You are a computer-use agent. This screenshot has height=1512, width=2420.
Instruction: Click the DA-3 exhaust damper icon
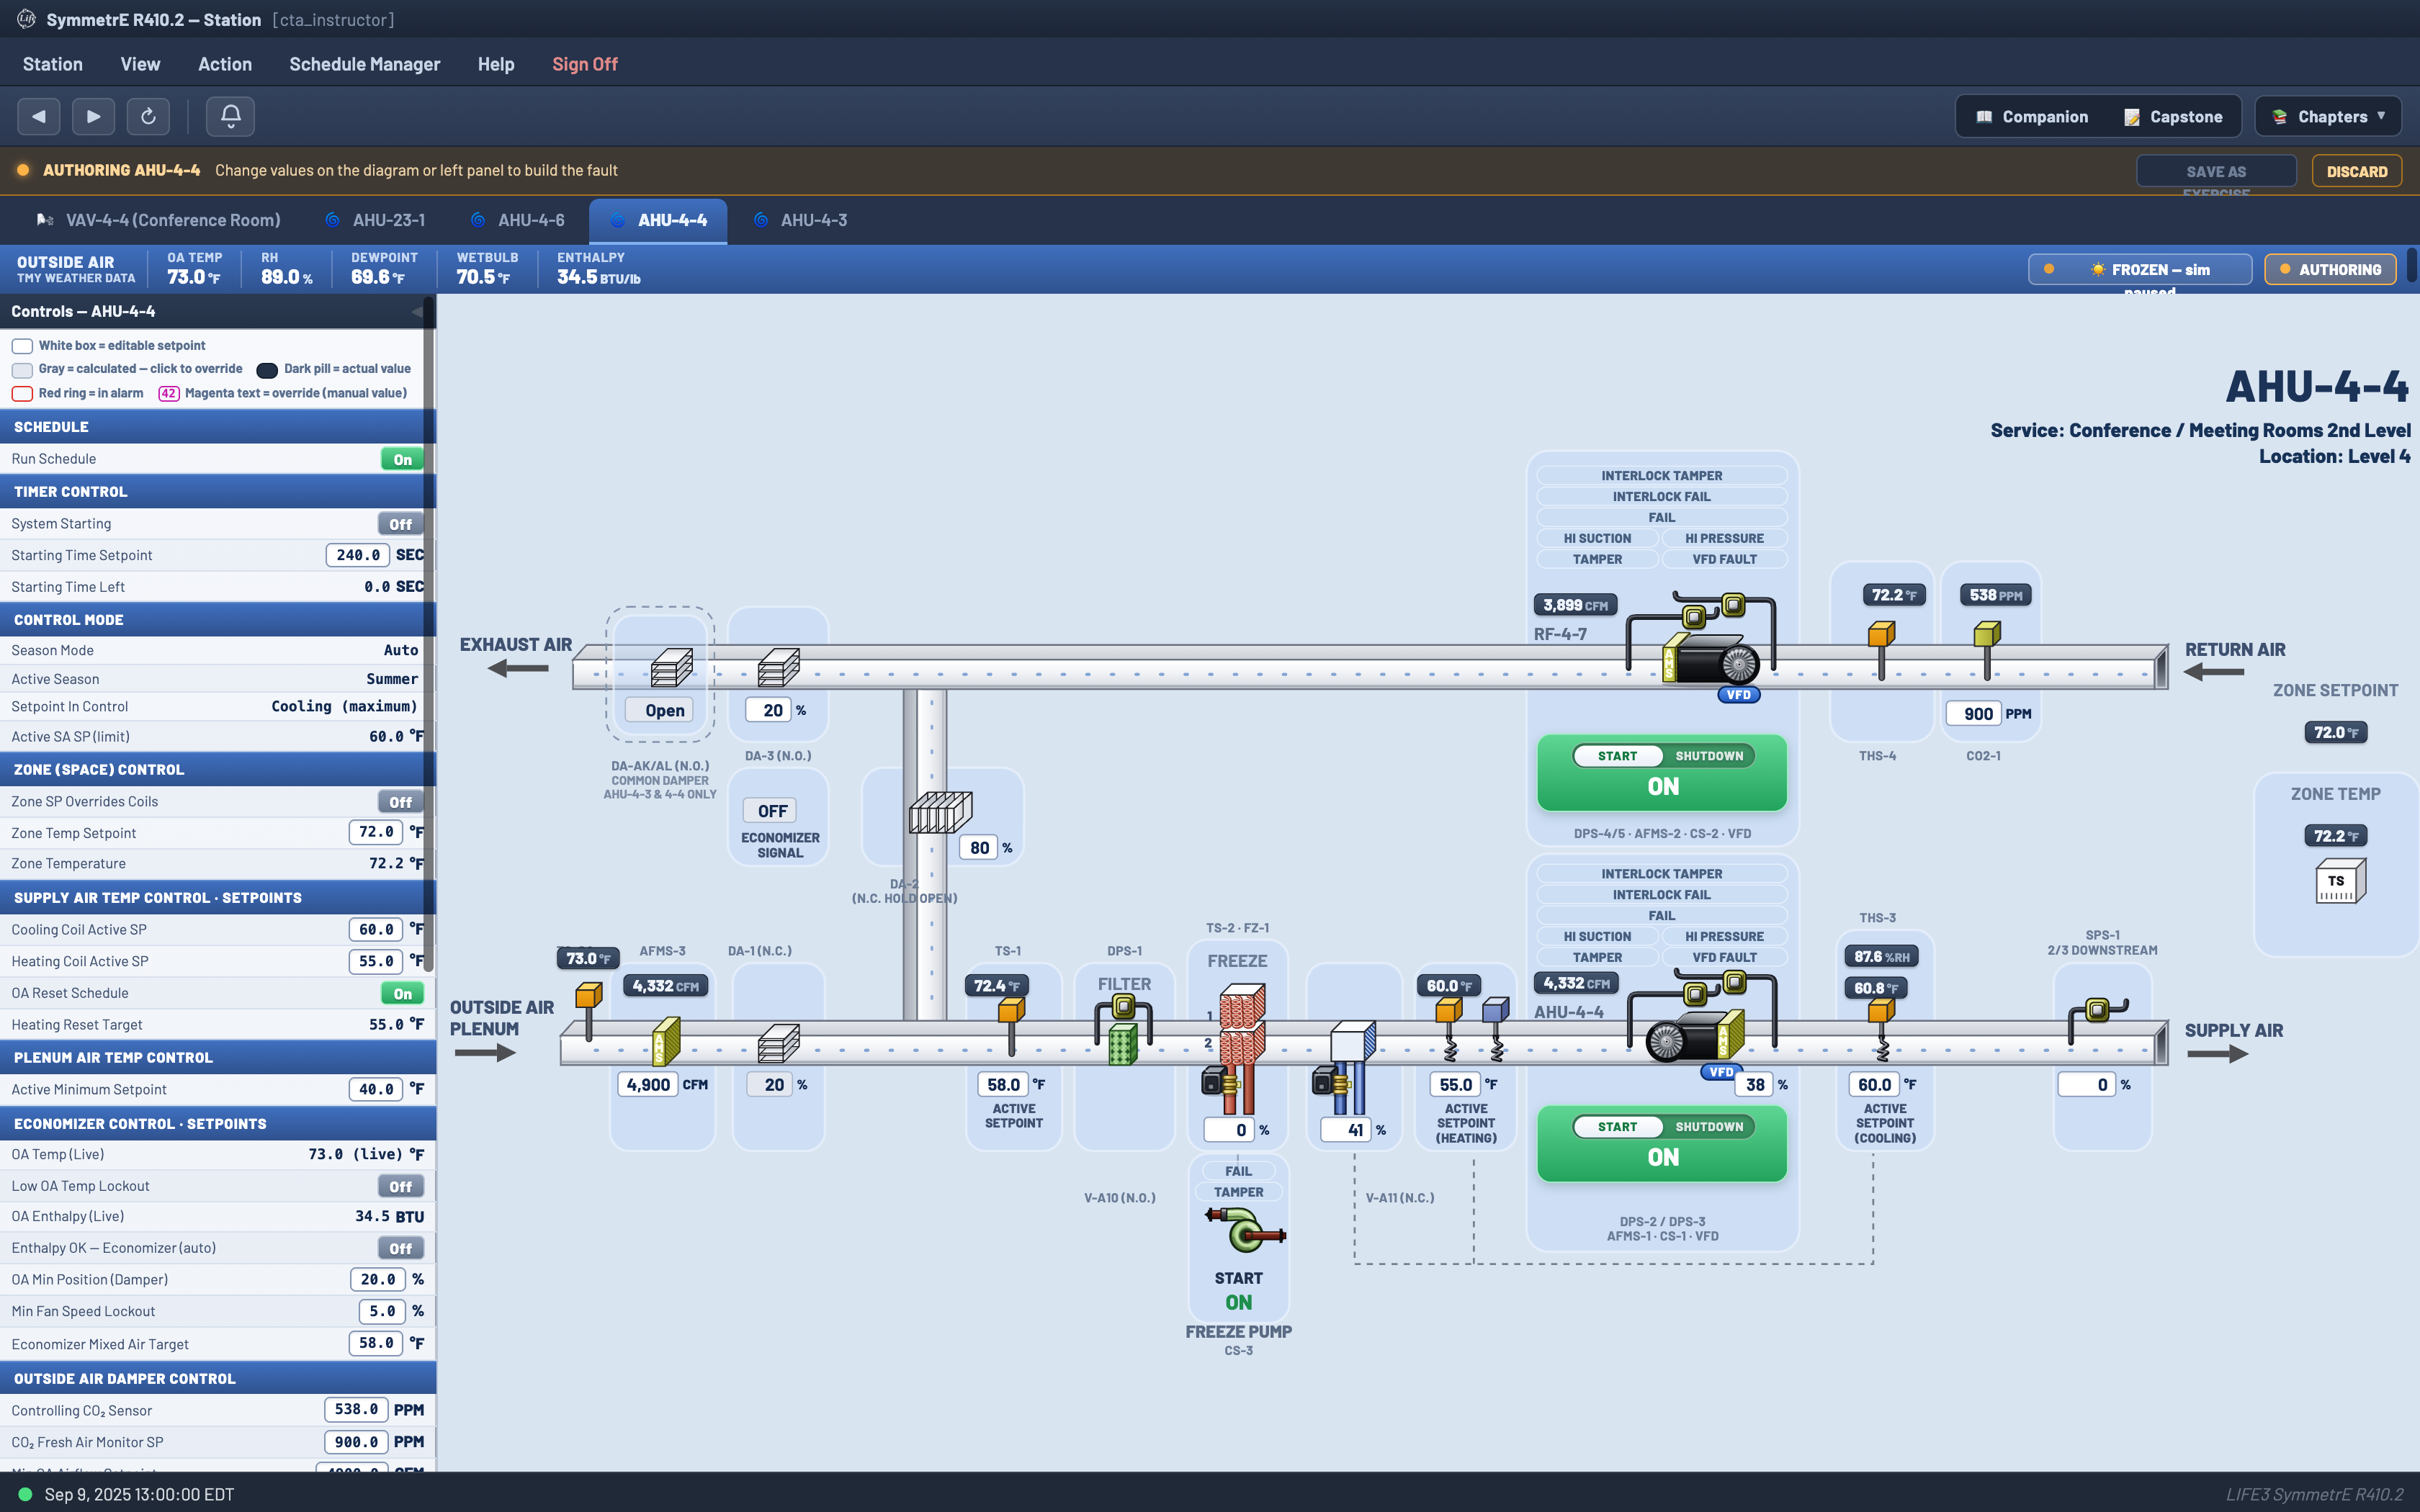[x=778, y=668]
